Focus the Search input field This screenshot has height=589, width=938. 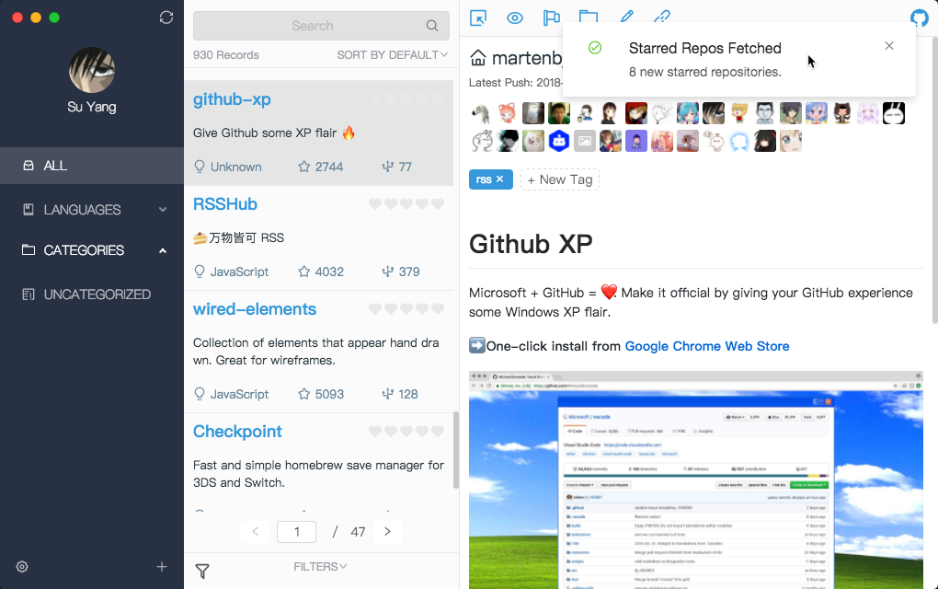click(321, 26)
